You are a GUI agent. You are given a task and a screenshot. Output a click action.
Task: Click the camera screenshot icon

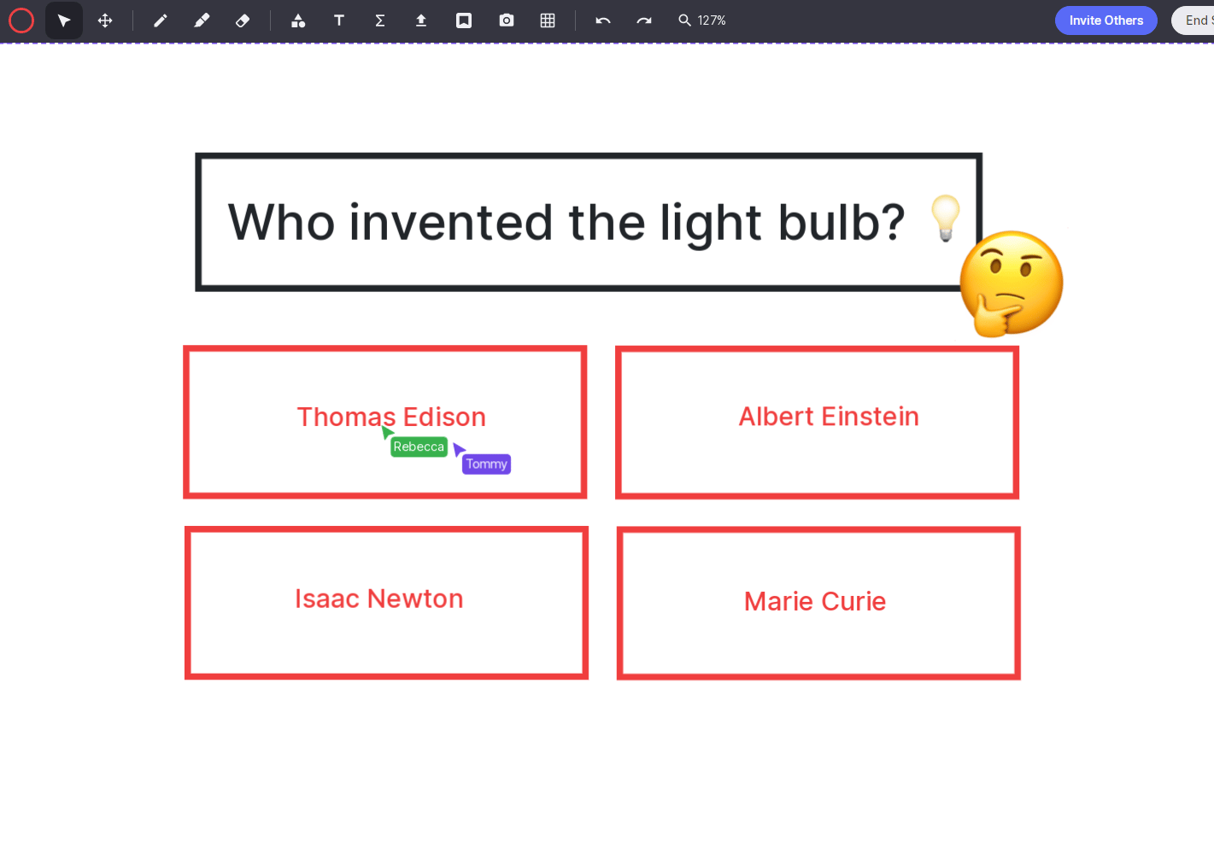(x=507, y=20)
